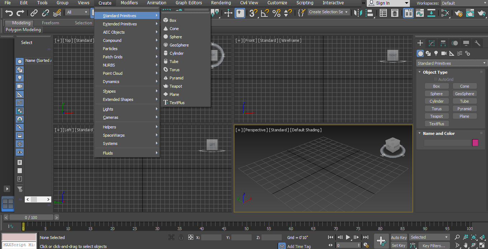Collapse the Object Type rollout
The height and width of the screenshot is (249, 488).
[435, 72]
